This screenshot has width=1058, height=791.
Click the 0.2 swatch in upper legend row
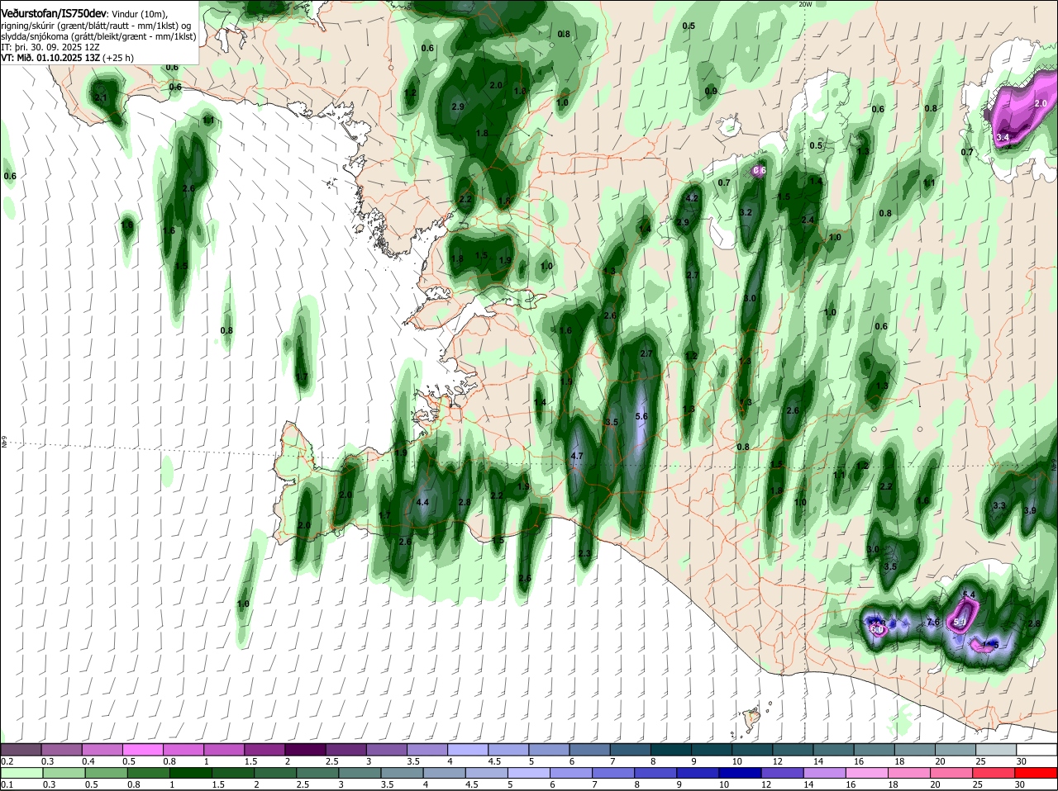(21, 750)
